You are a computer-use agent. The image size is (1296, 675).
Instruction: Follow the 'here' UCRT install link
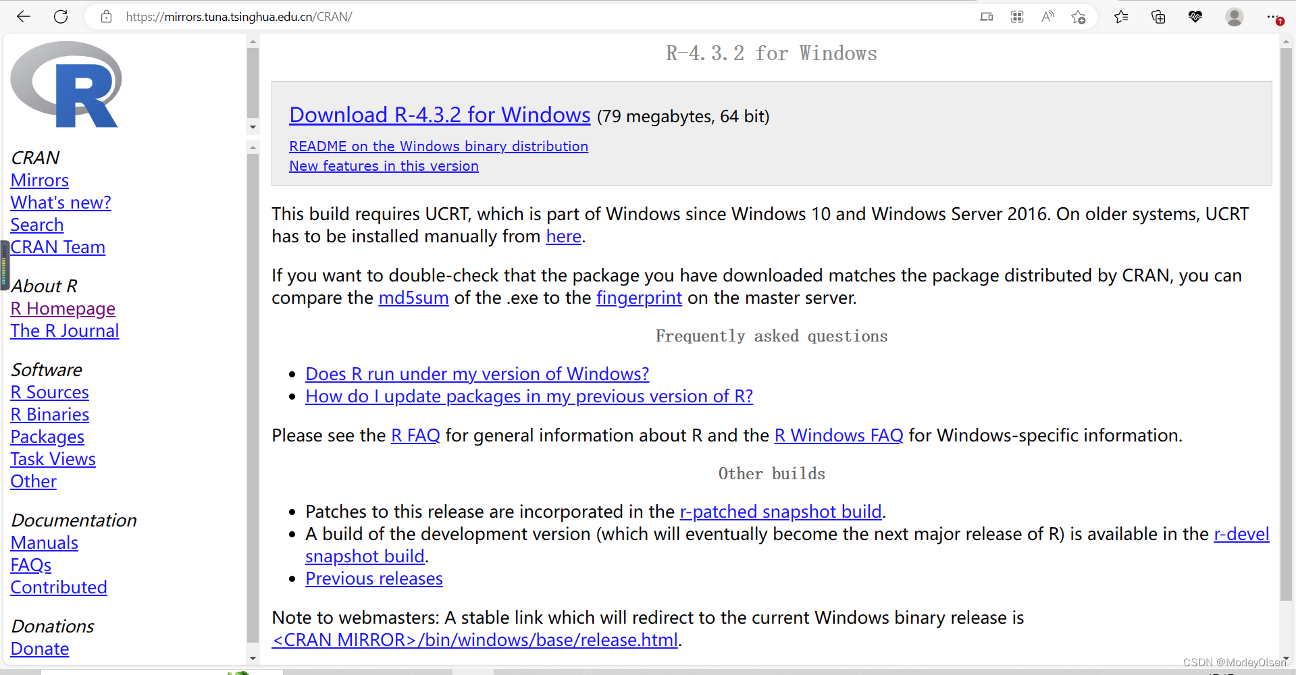(x=563, y=236)
